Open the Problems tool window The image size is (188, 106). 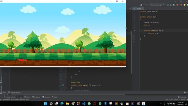point(36,97)
